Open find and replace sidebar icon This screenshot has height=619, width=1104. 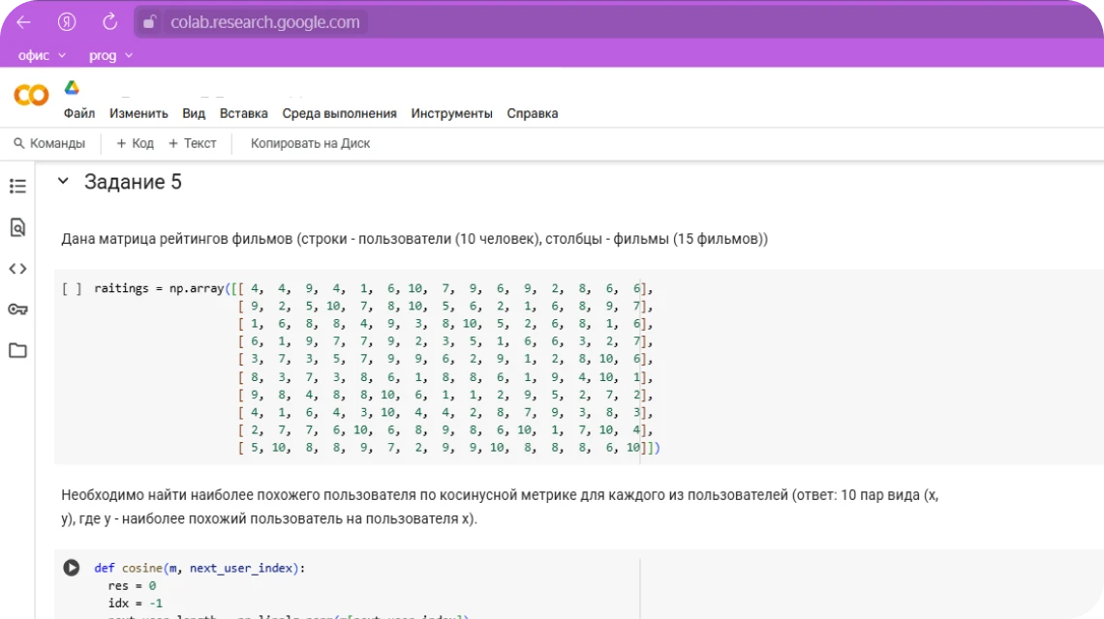pyautogui.click(x=17, y=227)
